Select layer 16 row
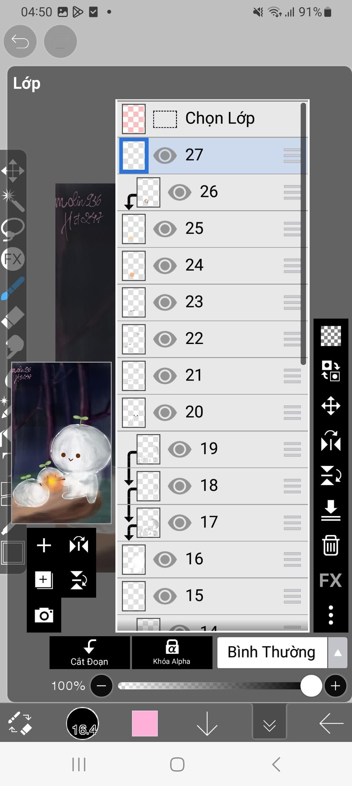 pos(212,559)
